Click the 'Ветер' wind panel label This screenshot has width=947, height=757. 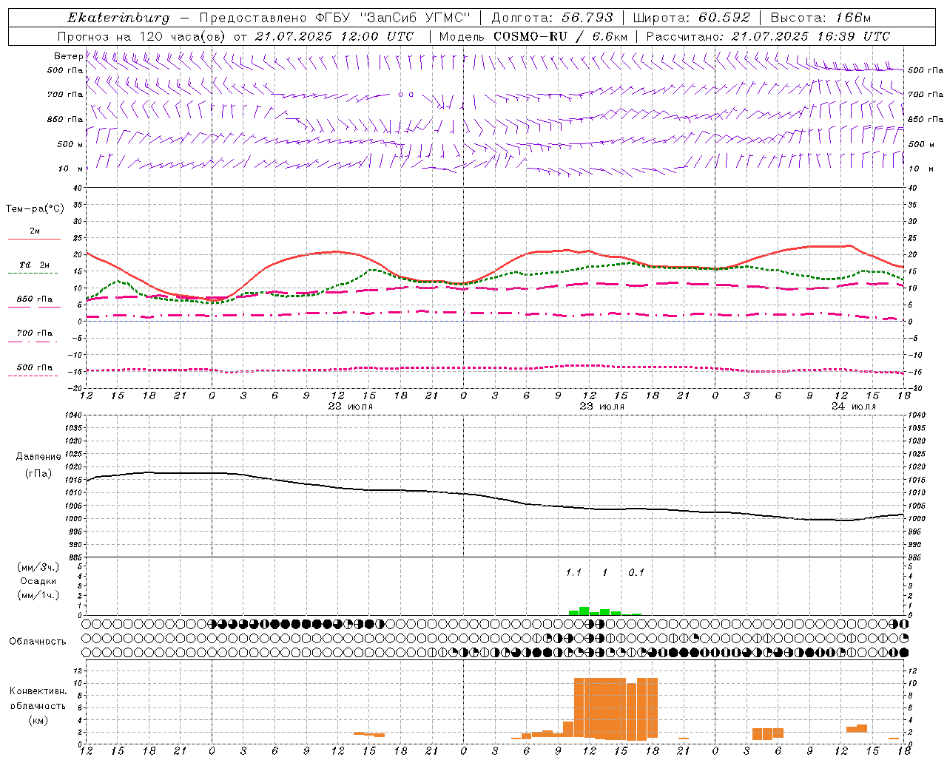point(68,56)
